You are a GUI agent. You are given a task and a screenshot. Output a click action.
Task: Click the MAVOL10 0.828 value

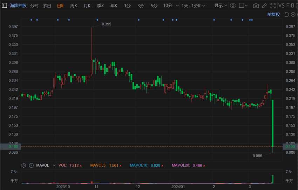[x=155, y=166]
